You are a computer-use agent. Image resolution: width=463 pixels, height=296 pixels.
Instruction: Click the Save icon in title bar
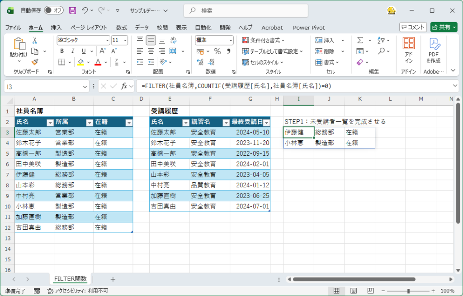point(72,10)
